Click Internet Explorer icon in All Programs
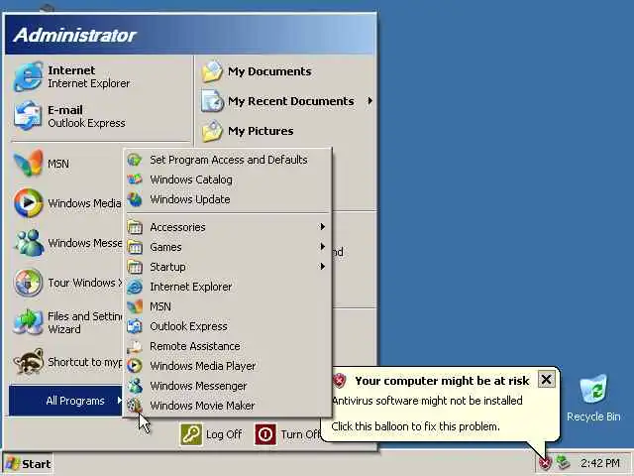Viewport: 634px width, 476px height. pyautogui.click(x=135, y=287)
